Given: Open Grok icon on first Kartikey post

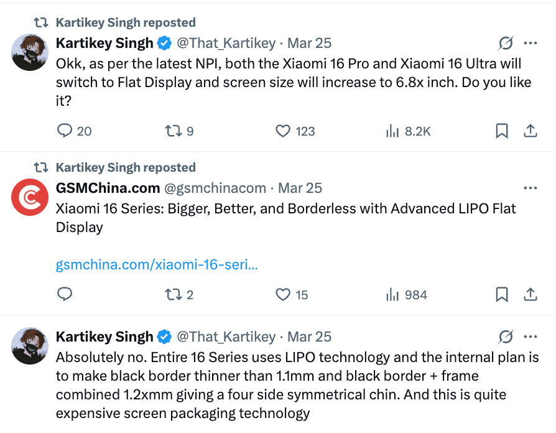Looking at the screenshot, I should [x=506, y=44].
